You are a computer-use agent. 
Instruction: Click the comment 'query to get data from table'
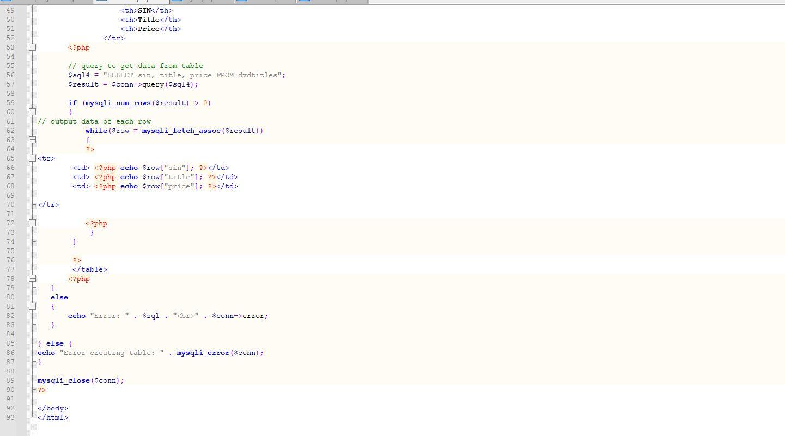[x=136, y=66]
